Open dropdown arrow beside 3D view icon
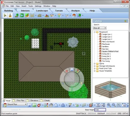The height and width of the screenshot is (116, 130). point(43,105)
